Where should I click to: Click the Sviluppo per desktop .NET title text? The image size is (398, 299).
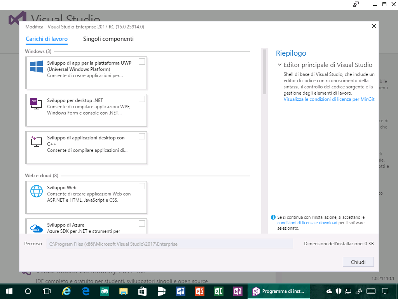[75, 100]
